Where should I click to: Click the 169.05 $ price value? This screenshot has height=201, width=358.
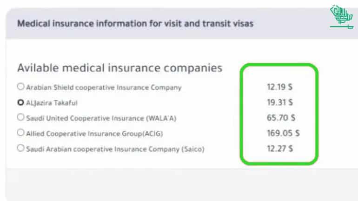283,133
